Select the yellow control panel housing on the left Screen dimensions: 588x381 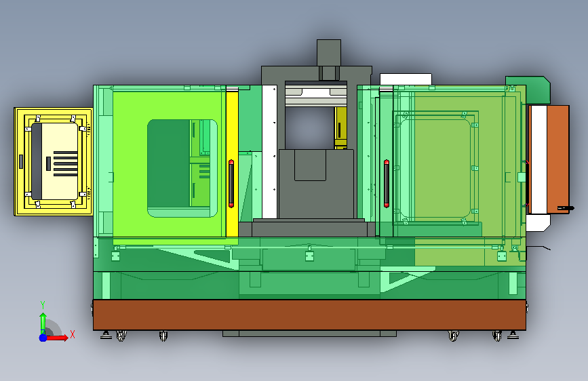(x=54, y=161)
